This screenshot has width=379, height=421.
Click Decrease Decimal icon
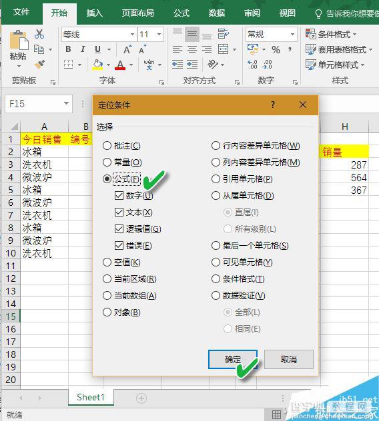267,65
